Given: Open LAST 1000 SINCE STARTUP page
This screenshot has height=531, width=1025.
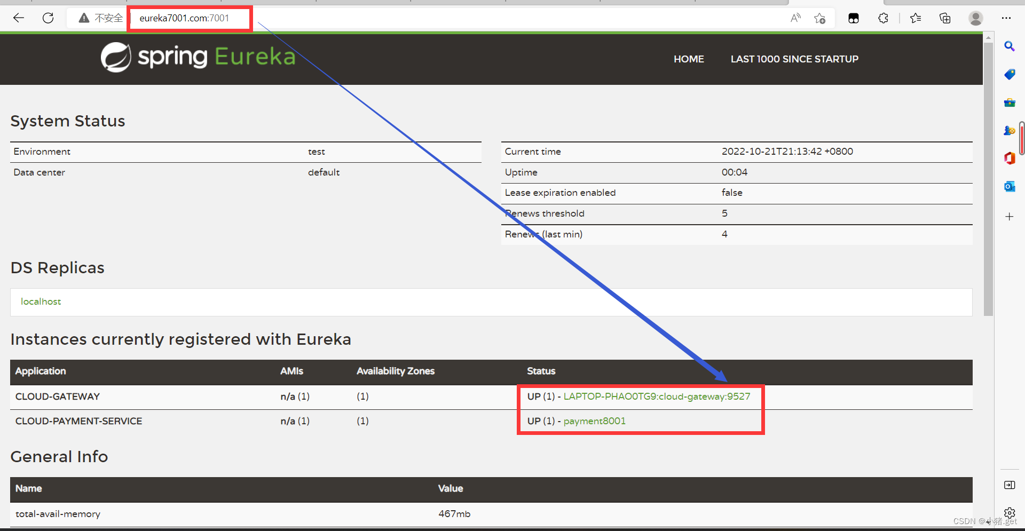Looking at the screenshot, I should point(794,59).
